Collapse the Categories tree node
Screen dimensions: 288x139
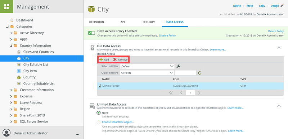click(7, 27)
